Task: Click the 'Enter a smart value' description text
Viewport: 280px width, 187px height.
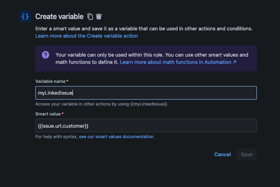Action: pyautogui.click(x=144, y=29)
